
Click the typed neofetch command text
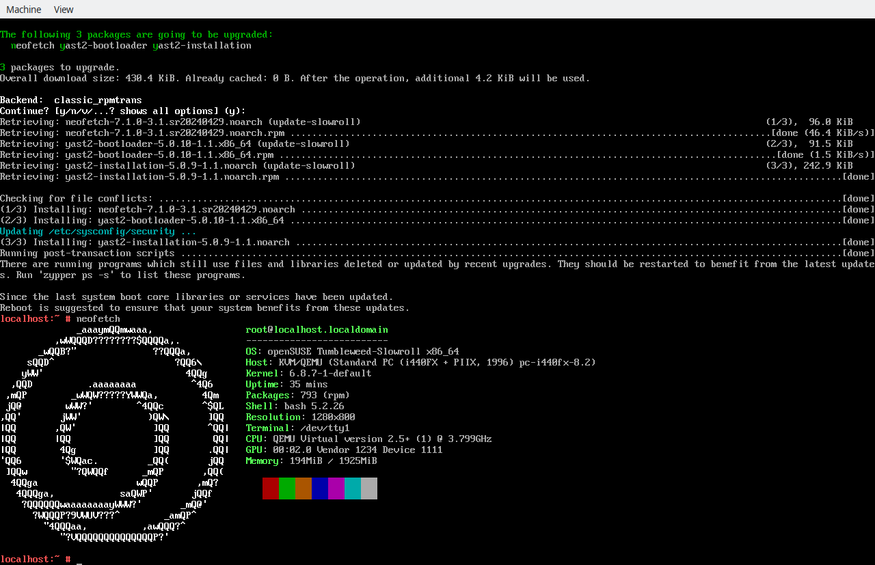click(x=98, y=318)
